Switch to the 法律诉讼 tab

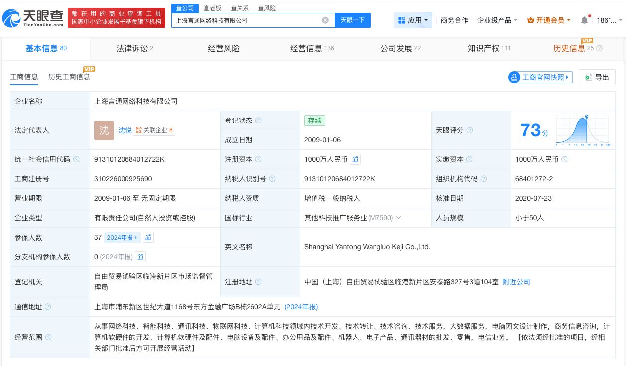pyautogui.click(x=132, y=48)
